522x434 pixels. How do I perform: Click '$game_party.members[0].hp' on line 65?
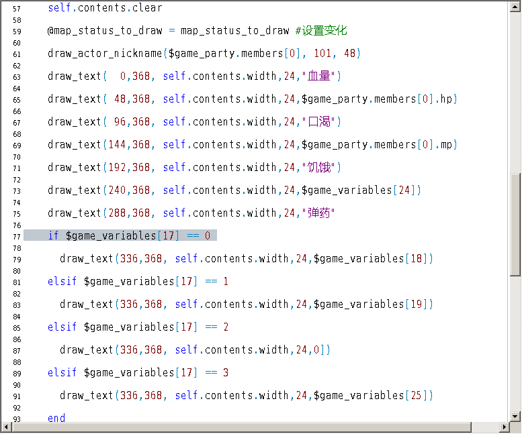coord(377,99)
